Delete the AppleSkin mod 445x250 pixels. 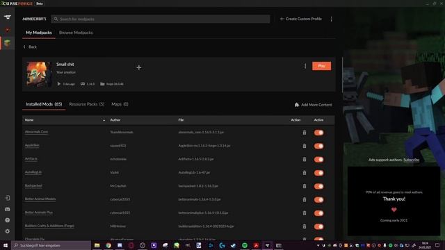305,146
